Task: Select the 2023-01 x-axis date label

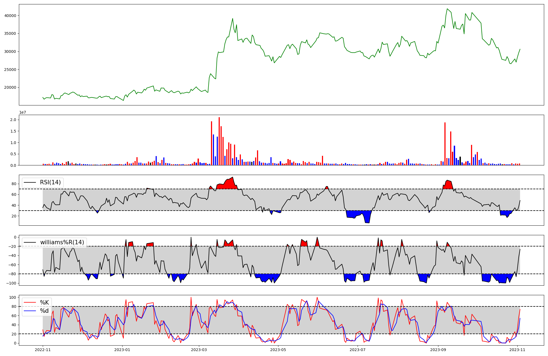Action: point(122,350)
